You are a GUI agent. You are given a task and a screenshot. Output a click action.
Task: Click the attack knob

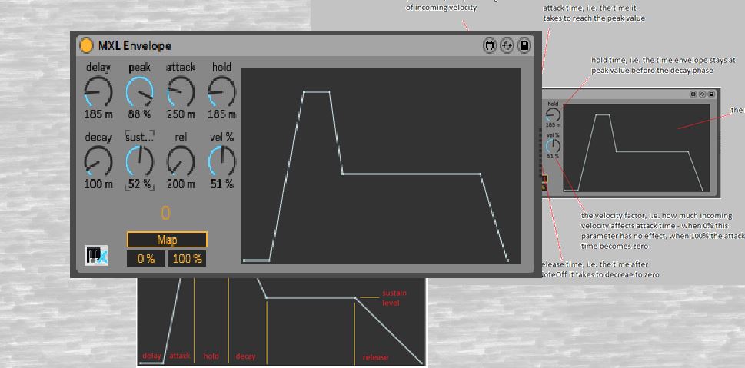point(181,92)
